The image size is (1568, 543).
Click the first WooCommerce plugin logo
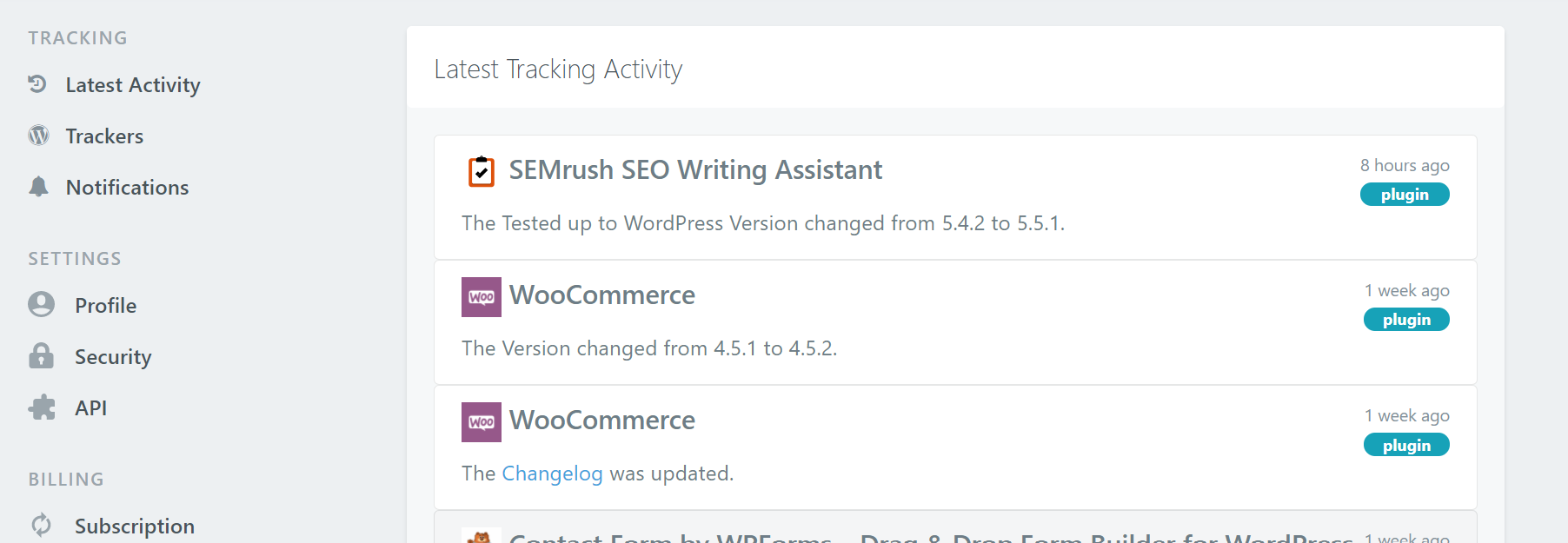coord(482,296)
